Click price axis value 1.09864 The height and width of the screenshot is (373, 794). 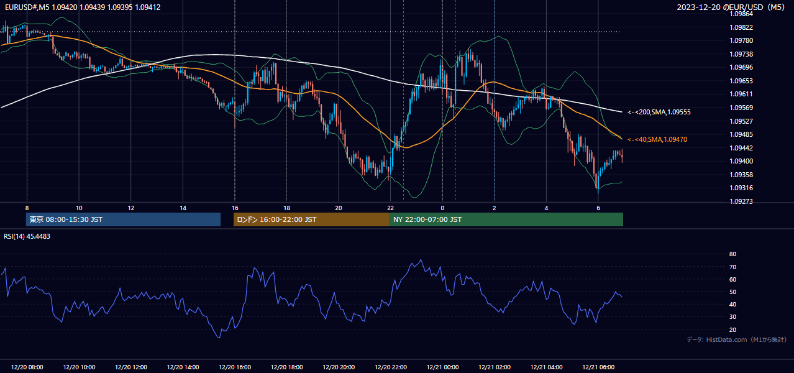(x=741, y=14)
